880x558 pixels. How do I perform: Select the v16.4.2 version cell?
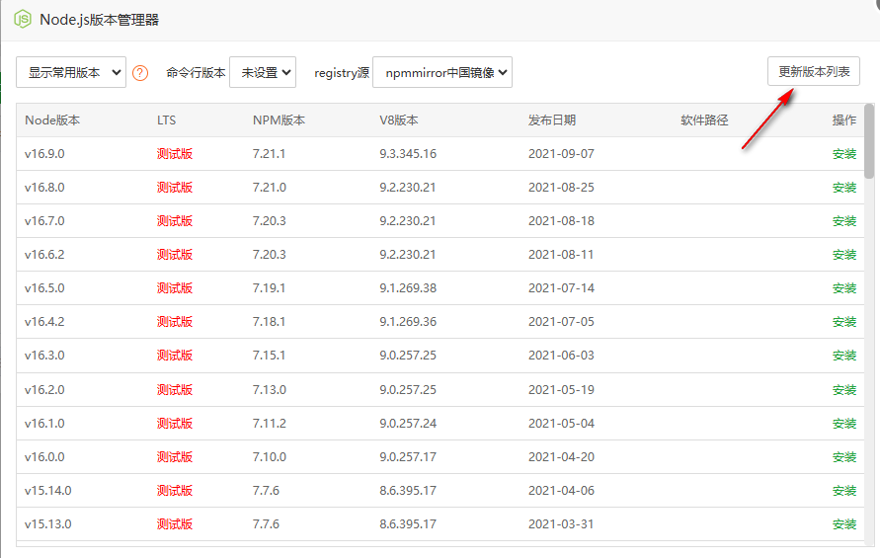tap(44, 322)
